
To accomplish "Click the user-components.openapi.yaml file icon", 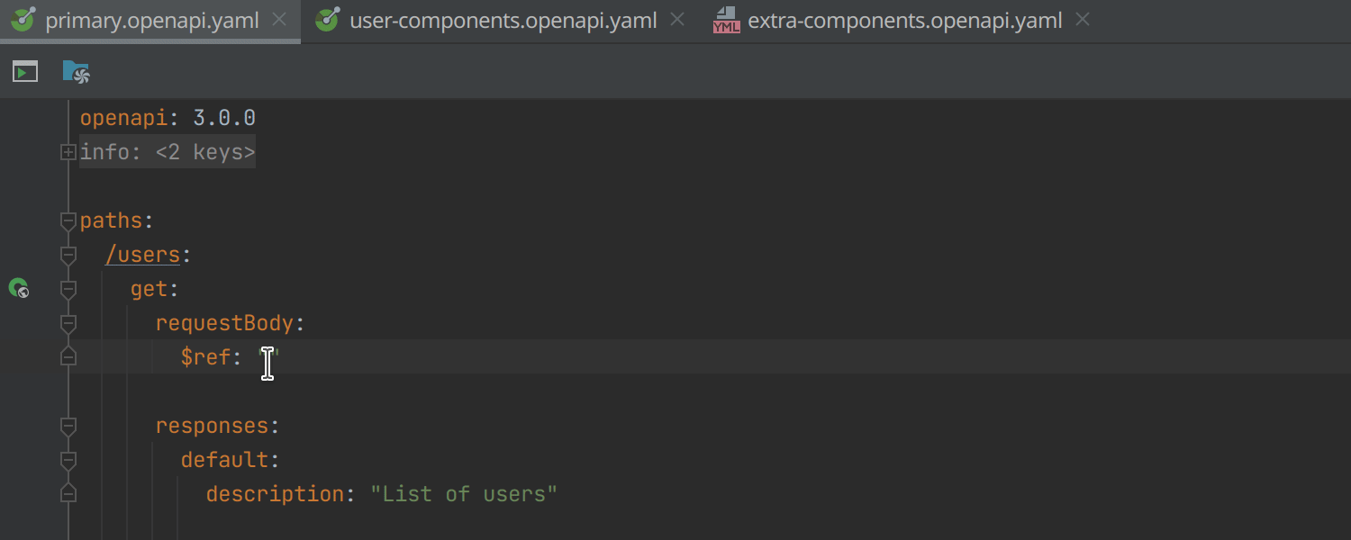I will (x=327, y=20).
